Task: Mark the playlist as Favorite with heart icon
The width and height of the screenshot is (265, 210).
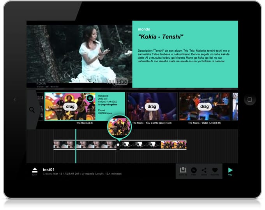Action: [215, 170]
